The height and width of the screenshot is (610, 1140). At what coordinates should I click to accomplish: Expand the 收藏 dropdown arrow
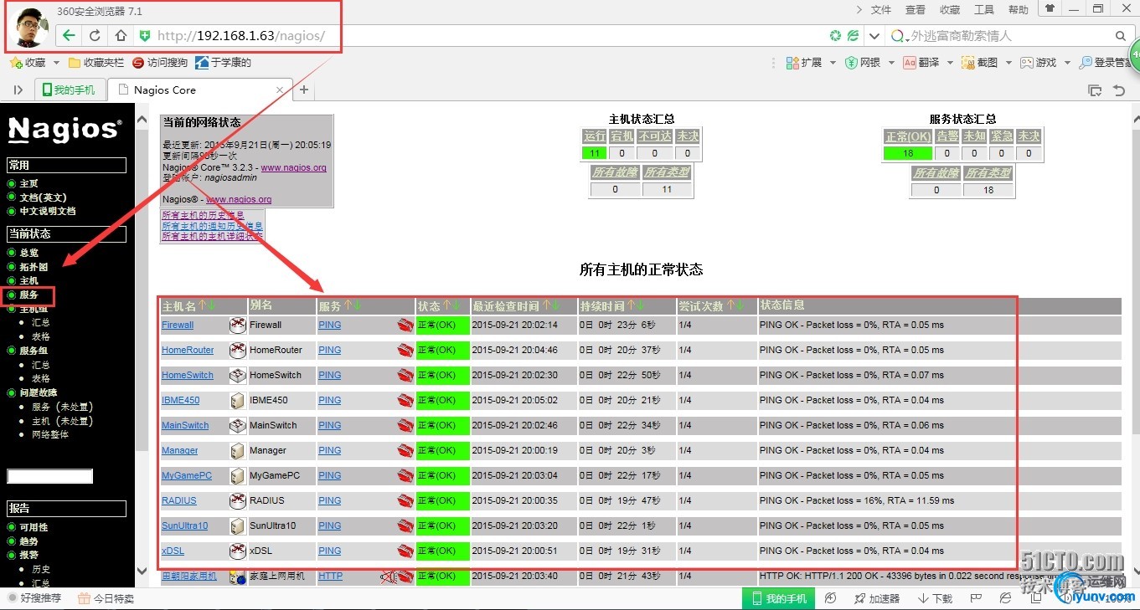[56, 63]
